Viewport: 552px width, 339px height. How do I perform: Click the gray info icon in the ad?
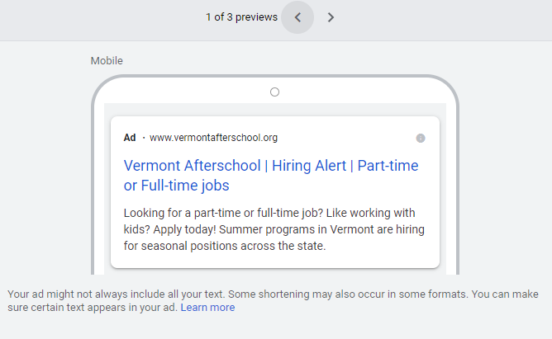[x=421, y=138]
